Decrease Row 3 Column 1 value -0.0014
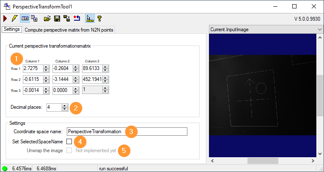The width and height of the screenshot is (324, 172). point(46,92)
